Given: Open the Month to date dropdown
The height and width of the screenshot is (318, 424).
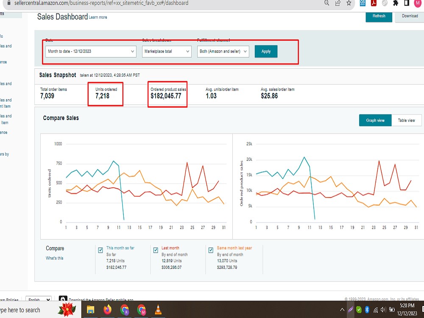Looking at the screenshot, I should 91,51.
